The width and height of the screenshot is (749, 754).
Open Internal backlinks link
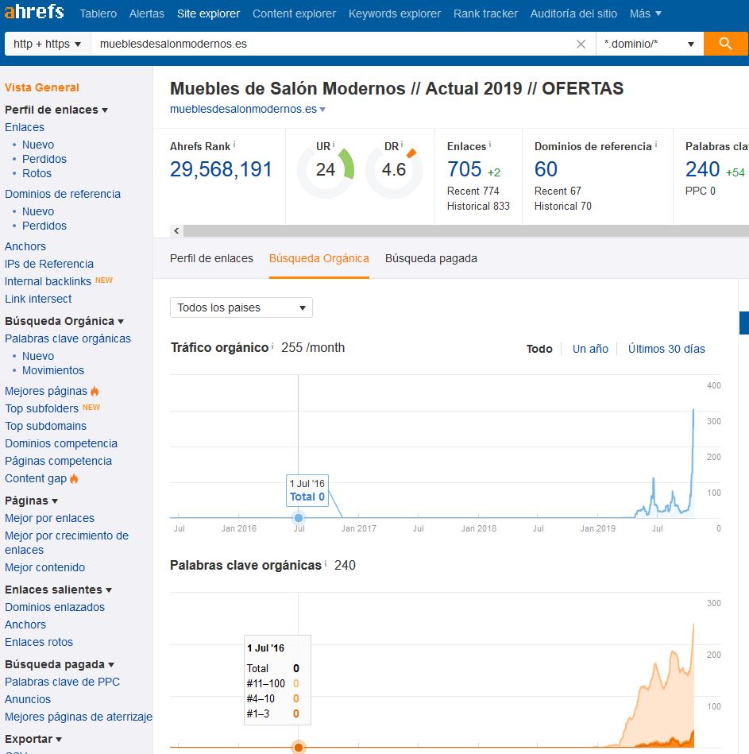point(48,281)
